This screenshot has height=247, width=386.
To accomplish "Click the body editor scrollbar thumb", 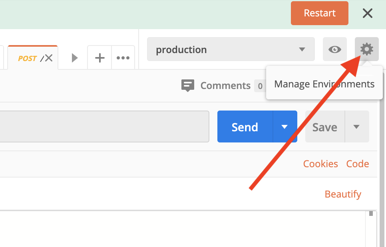I will pos(371,213).
